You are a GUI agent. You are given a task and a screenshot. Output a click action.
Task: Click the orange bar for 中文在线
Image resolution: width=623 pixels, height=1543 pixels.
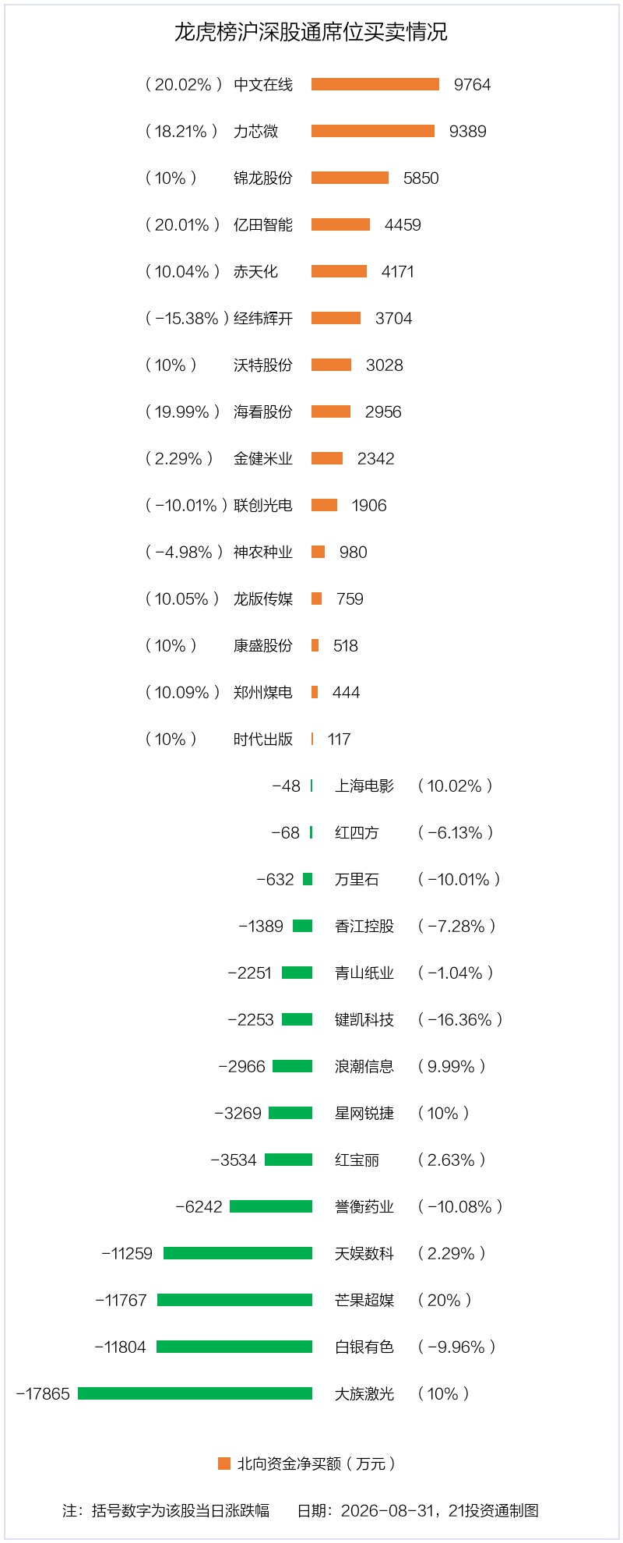click(375, 84)
